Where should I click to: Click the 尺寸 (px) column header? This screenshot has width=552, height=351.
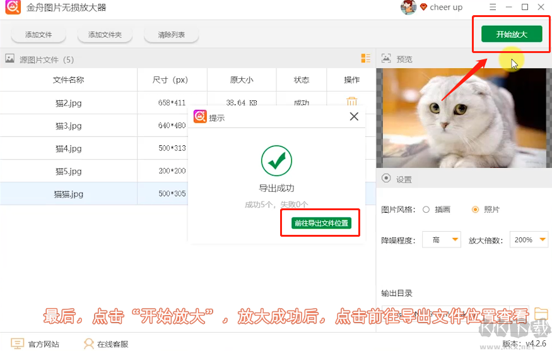pyautogui.click(x=172, y=80)
